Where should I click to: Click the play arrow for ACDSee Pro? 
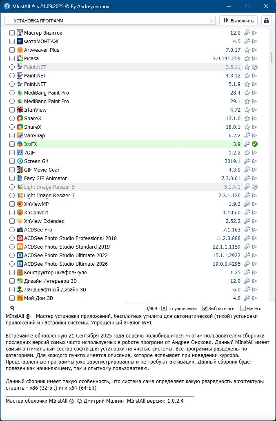pyautogui.click(x=255, y=230)
